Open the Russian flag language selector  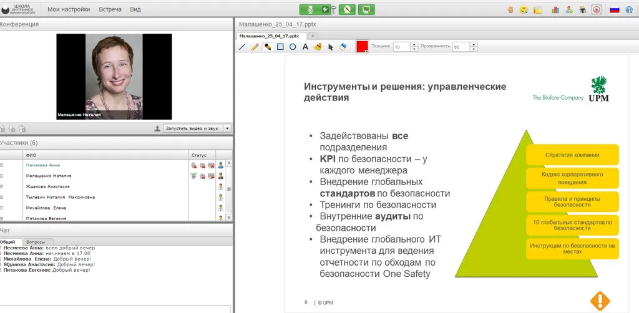pos(615,9)
